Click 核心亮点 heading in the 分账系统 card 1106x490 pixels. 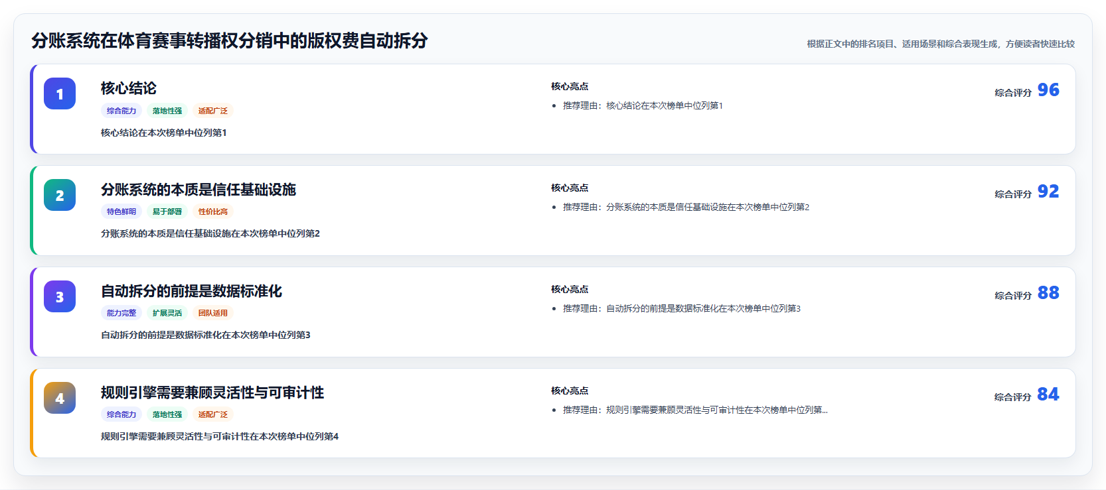point(570,188)
